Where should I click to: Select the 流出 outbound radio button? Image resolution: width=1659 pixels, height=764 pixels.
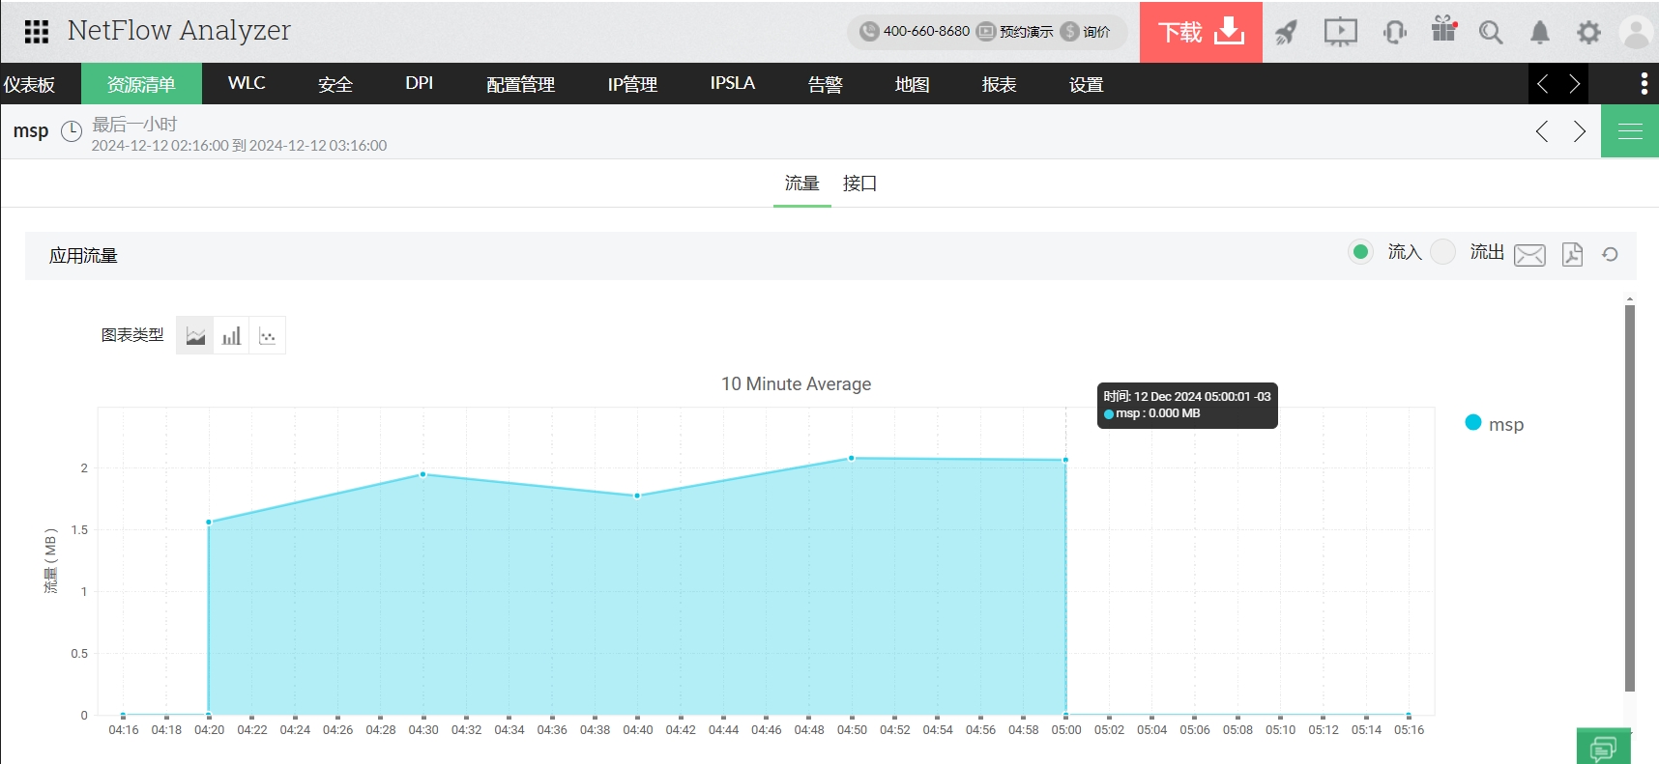(1442, 252)
